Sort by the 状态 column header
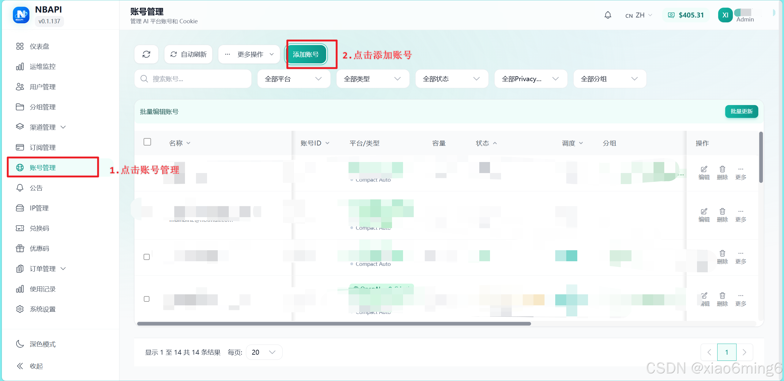This screenshot has height=381, width=784. (x=486, y=143)
